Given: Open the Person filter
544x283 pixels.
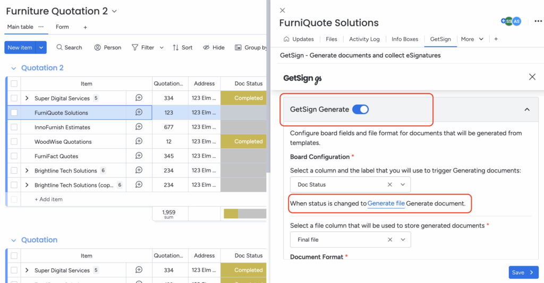Looking at the screenshot, I should pos(107,47).
